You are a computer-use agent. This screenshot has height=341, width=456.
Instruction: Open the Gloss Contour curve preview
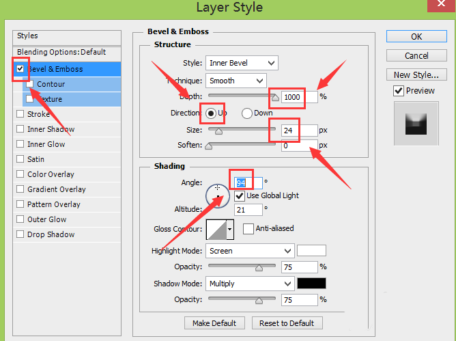tap(216, 230)
